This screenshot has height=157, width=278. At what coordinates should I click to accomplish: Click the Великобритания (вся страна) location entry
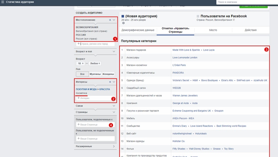92,31
